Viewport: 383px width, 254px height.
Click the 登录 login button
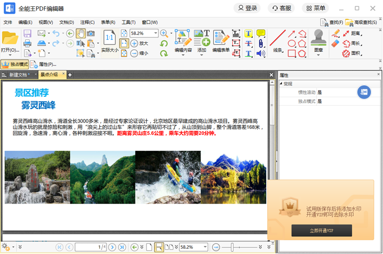247,8
